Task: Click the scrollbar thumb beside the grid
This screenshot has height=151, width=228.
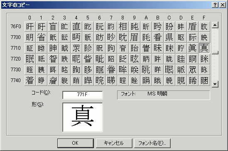Action: (215, 53)
